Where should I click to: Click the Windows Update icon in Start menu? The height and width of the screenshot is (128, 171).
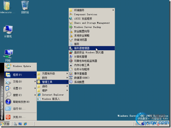[8, 66]
